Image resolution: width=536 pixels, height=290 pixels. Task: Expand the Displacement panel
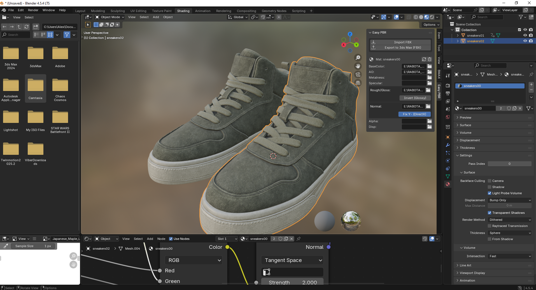(470, 140)
